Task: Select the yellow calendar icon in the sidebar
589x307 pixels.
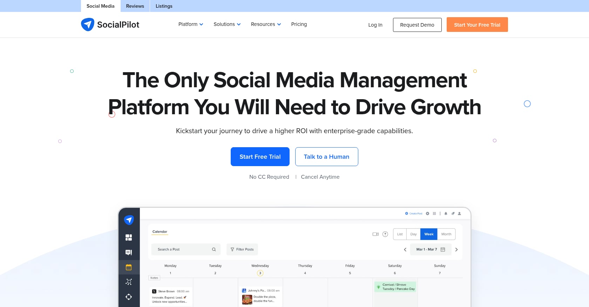Action: 129,267
